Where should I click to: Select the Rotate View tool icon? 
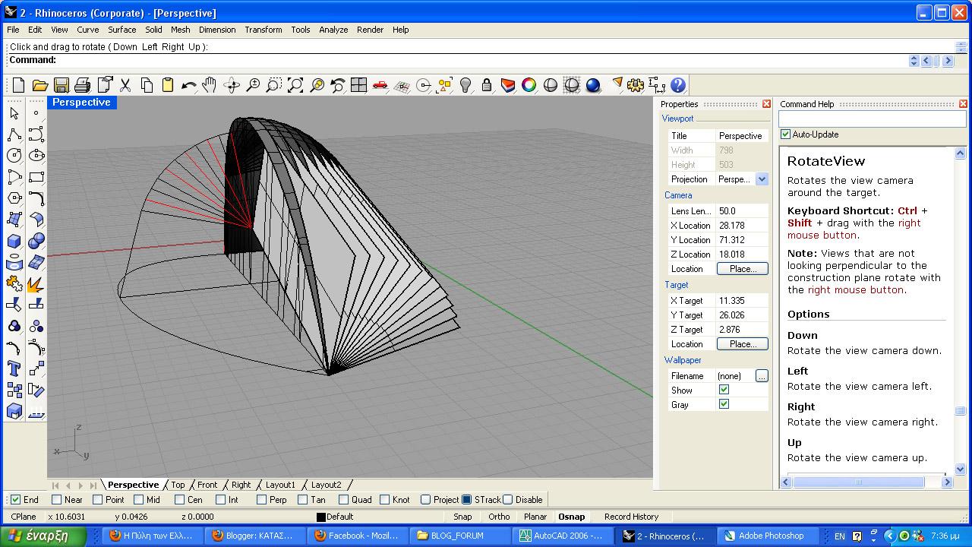(x=232, y=85)
